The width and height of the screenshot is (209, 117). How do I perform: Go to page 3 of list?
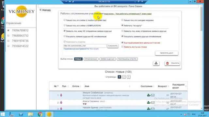tap(129, 77)
